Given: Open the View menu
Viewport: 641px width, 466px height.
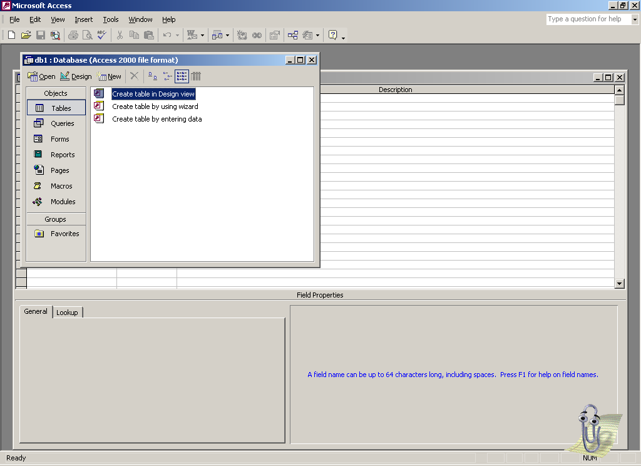Looking at the screenshot, I should point(58,19).
